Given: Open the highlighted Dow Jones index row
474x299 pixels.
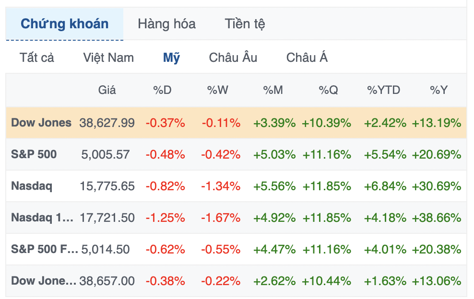Looking at the screenshot, I should (x=41, y=123).
